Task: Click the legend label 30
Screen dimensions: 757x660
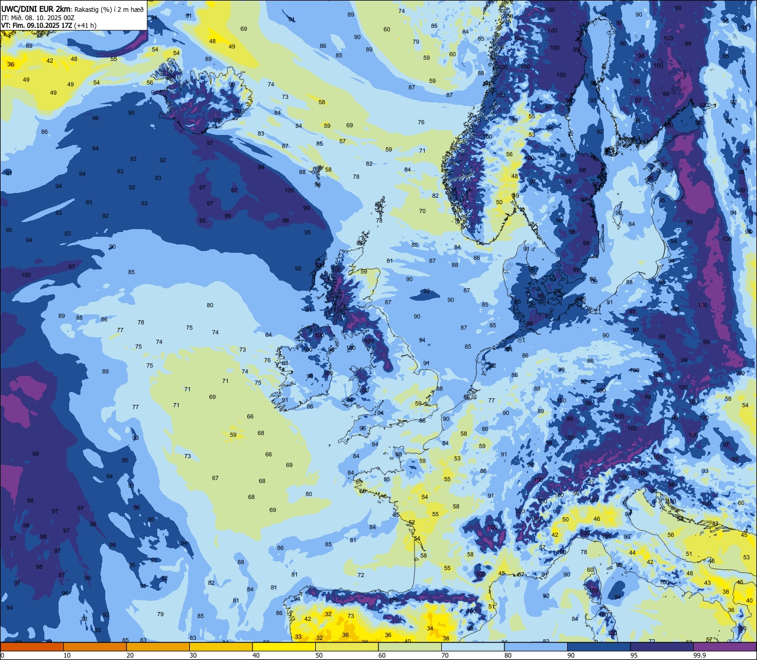Action: click(193, 655)
